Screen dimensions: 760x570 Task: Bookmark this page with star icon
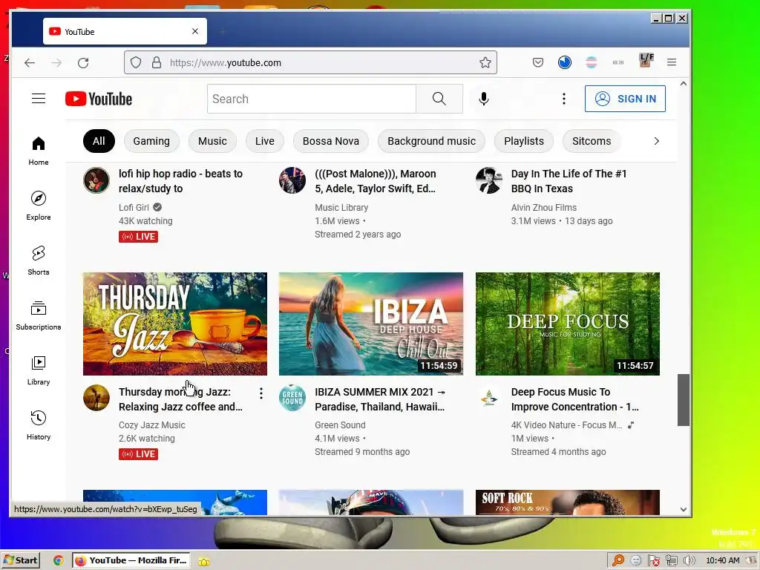coord(485,62)
